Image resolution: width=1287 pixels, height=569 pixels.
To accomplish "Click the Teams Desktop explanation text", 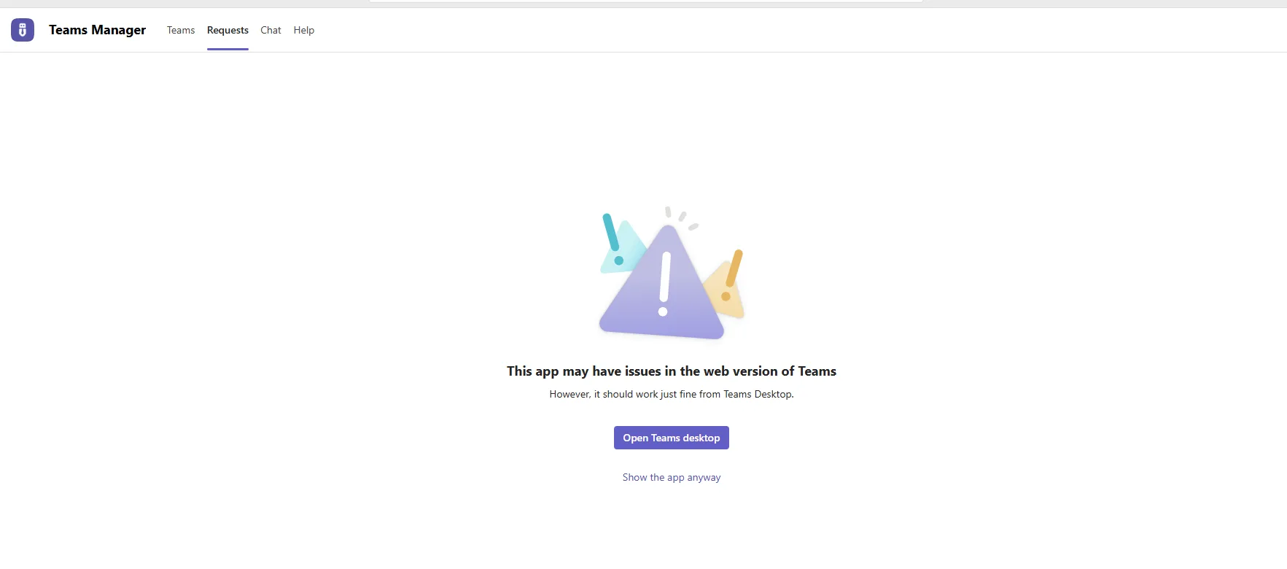I will click(x=672, y=394).
